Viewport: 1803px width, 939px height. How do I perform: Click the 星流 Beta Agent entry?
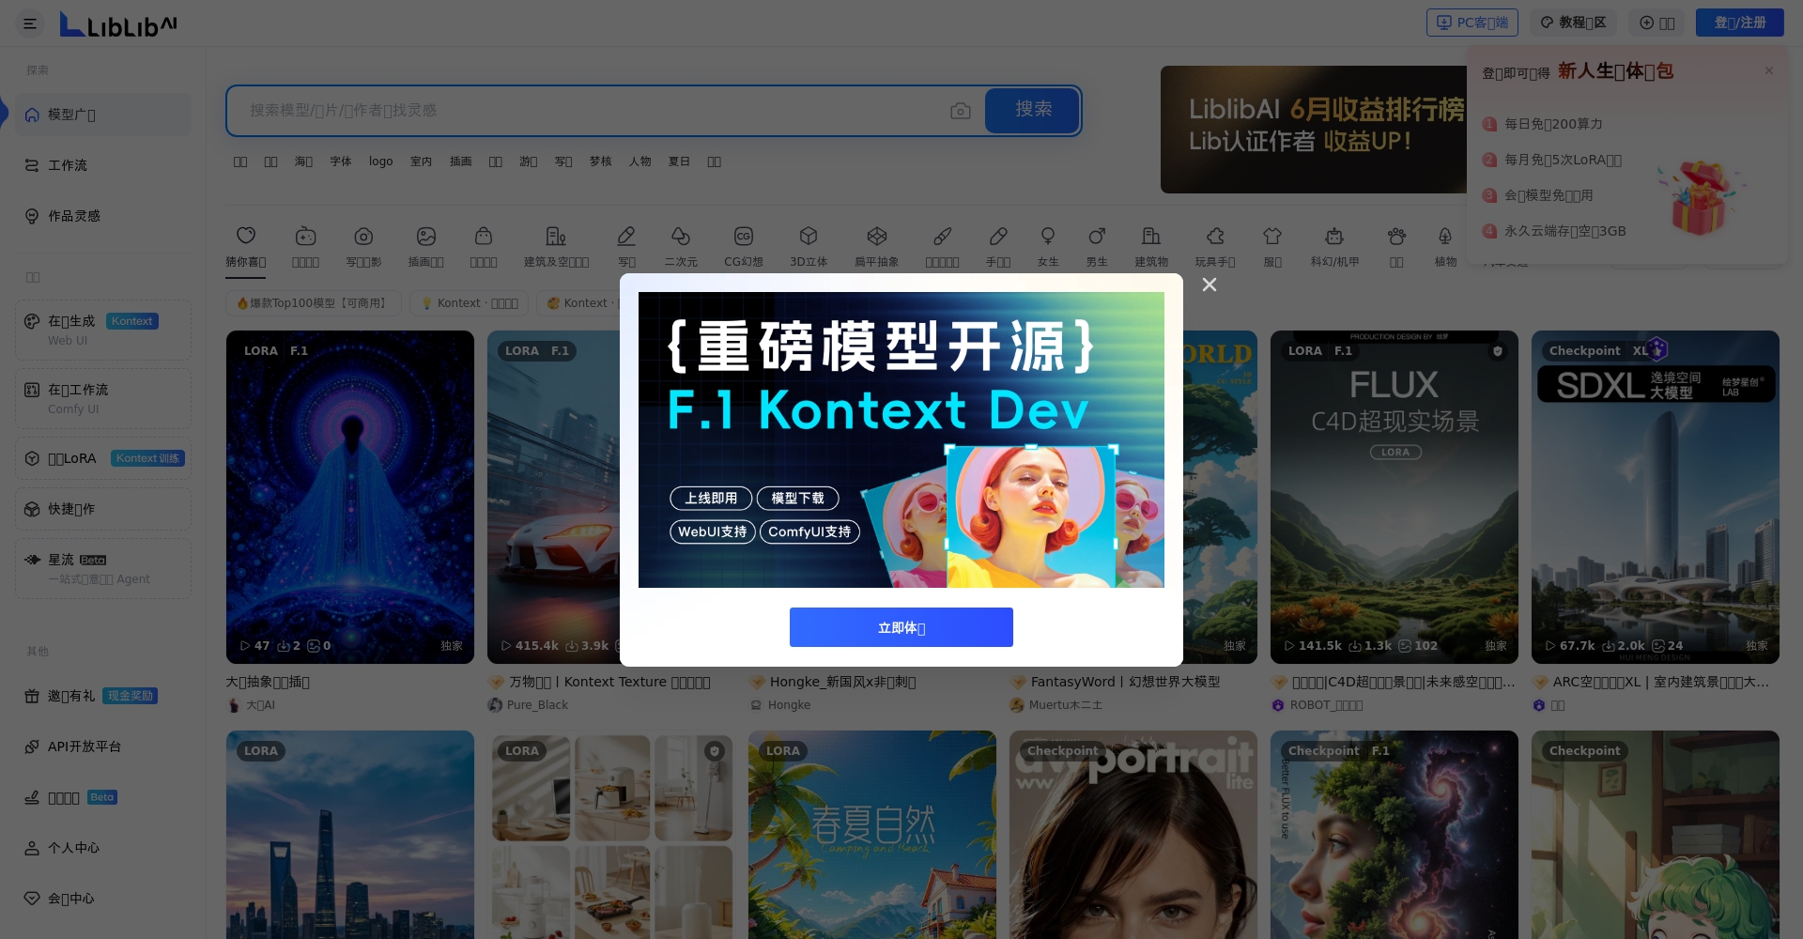(x=103, y=568)
